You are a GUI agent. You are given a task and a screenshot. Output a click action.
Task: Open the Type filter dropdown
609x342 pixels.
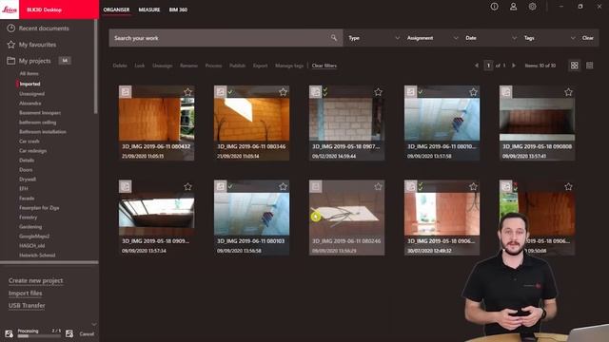373,38
